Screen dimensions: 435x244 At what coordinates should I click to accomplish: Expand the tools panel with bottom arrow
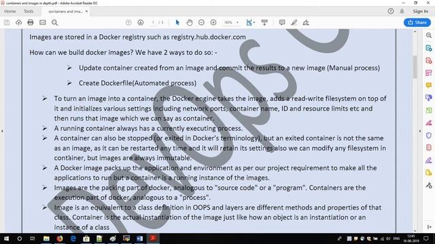tap(429, 227)
